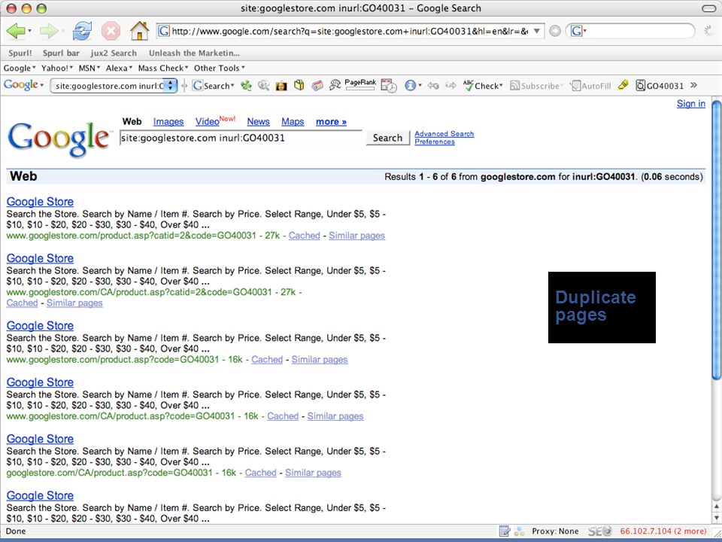The image size is (722, 542).
Task: Open the jux2 Search bookmark
Action: tap(114, 53)
